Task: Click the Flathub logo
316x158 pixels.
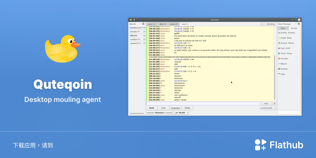Action: (x=279, y=145)
